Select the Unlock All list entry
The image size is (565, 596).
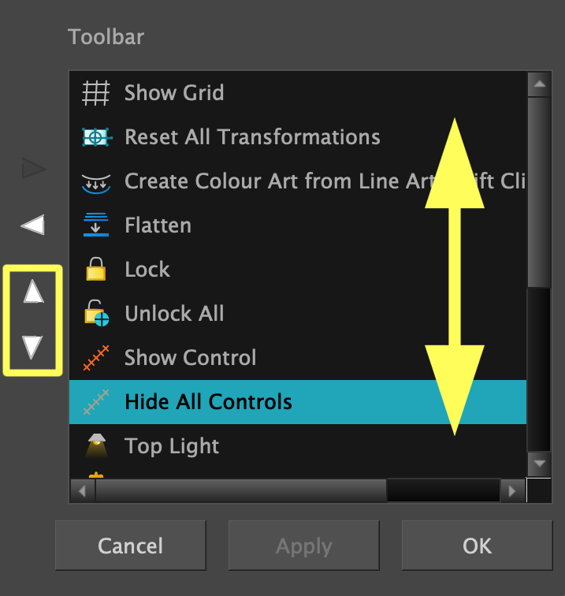(174, 314)
